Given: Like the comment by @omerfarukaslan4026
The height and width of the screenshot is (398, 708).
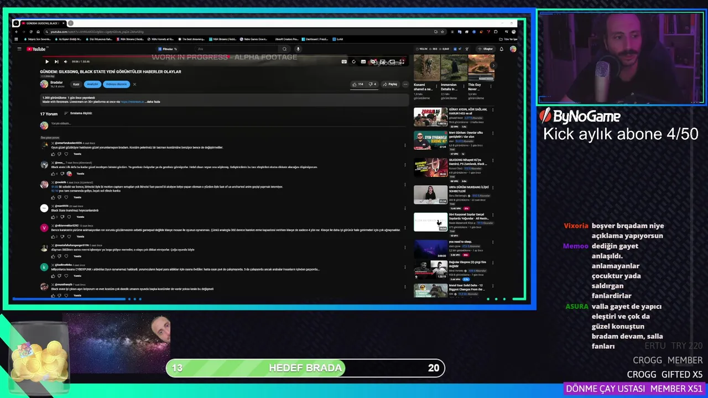Looking at the screenshot, I should click(x=53, y=154).
